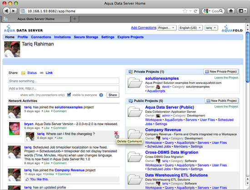This screenshot has width=250, height=190.
Task: Click the blue info icon near Share
Action: 101,95
